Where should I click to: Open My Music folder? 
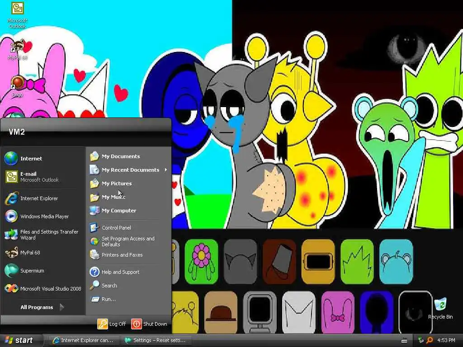pos(129,197)
